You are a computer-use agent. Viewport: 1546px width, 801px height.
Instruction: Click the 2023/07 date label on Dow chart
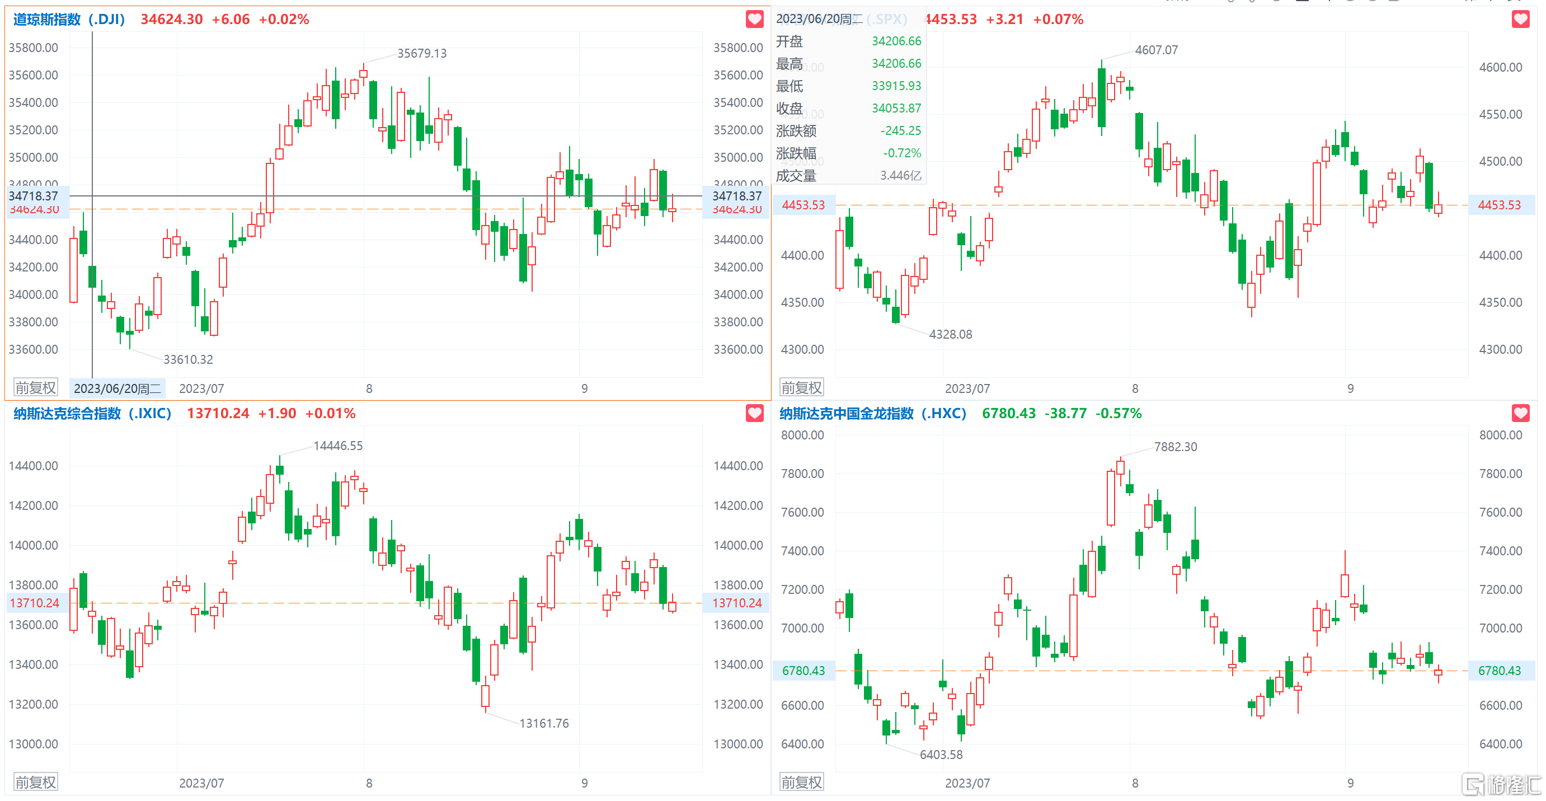click(x=201, y=388)
